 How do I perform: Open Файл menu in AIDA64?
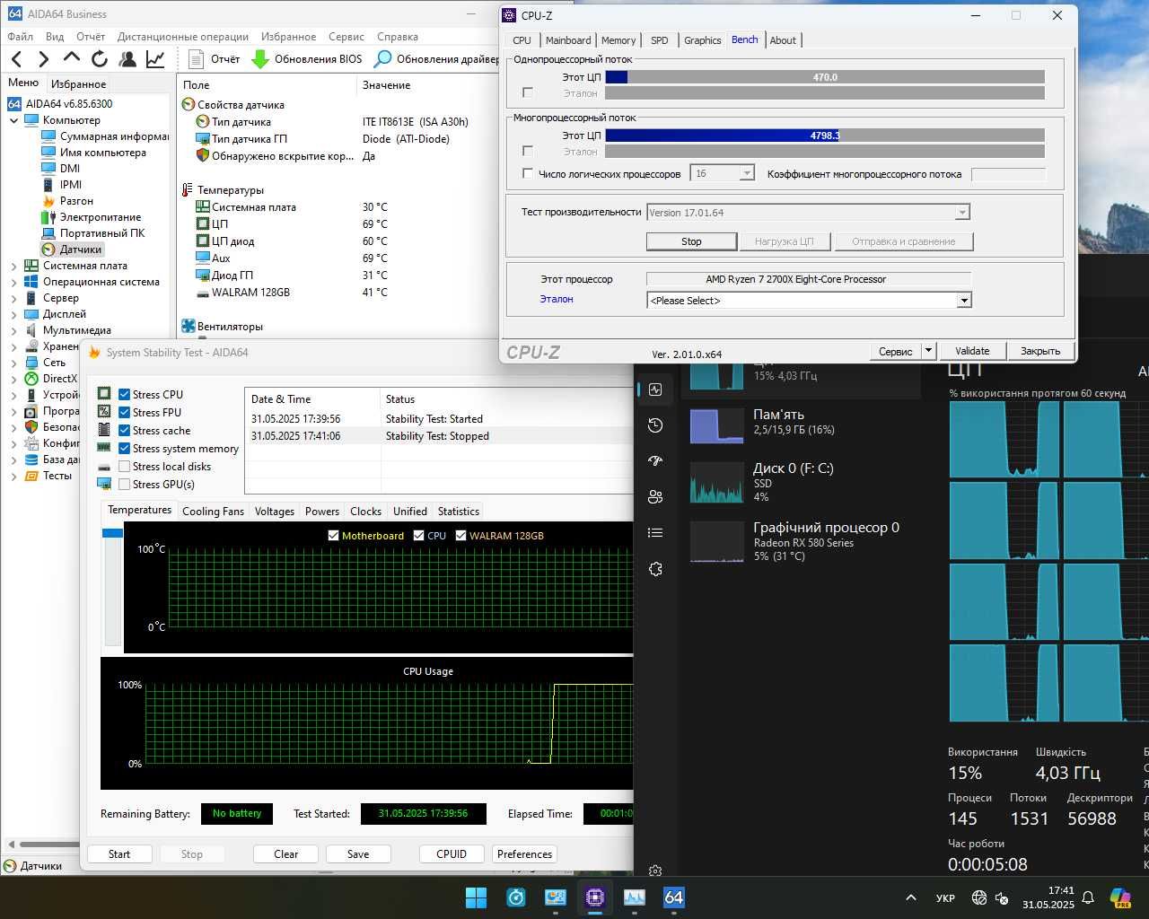pos(21,37)
